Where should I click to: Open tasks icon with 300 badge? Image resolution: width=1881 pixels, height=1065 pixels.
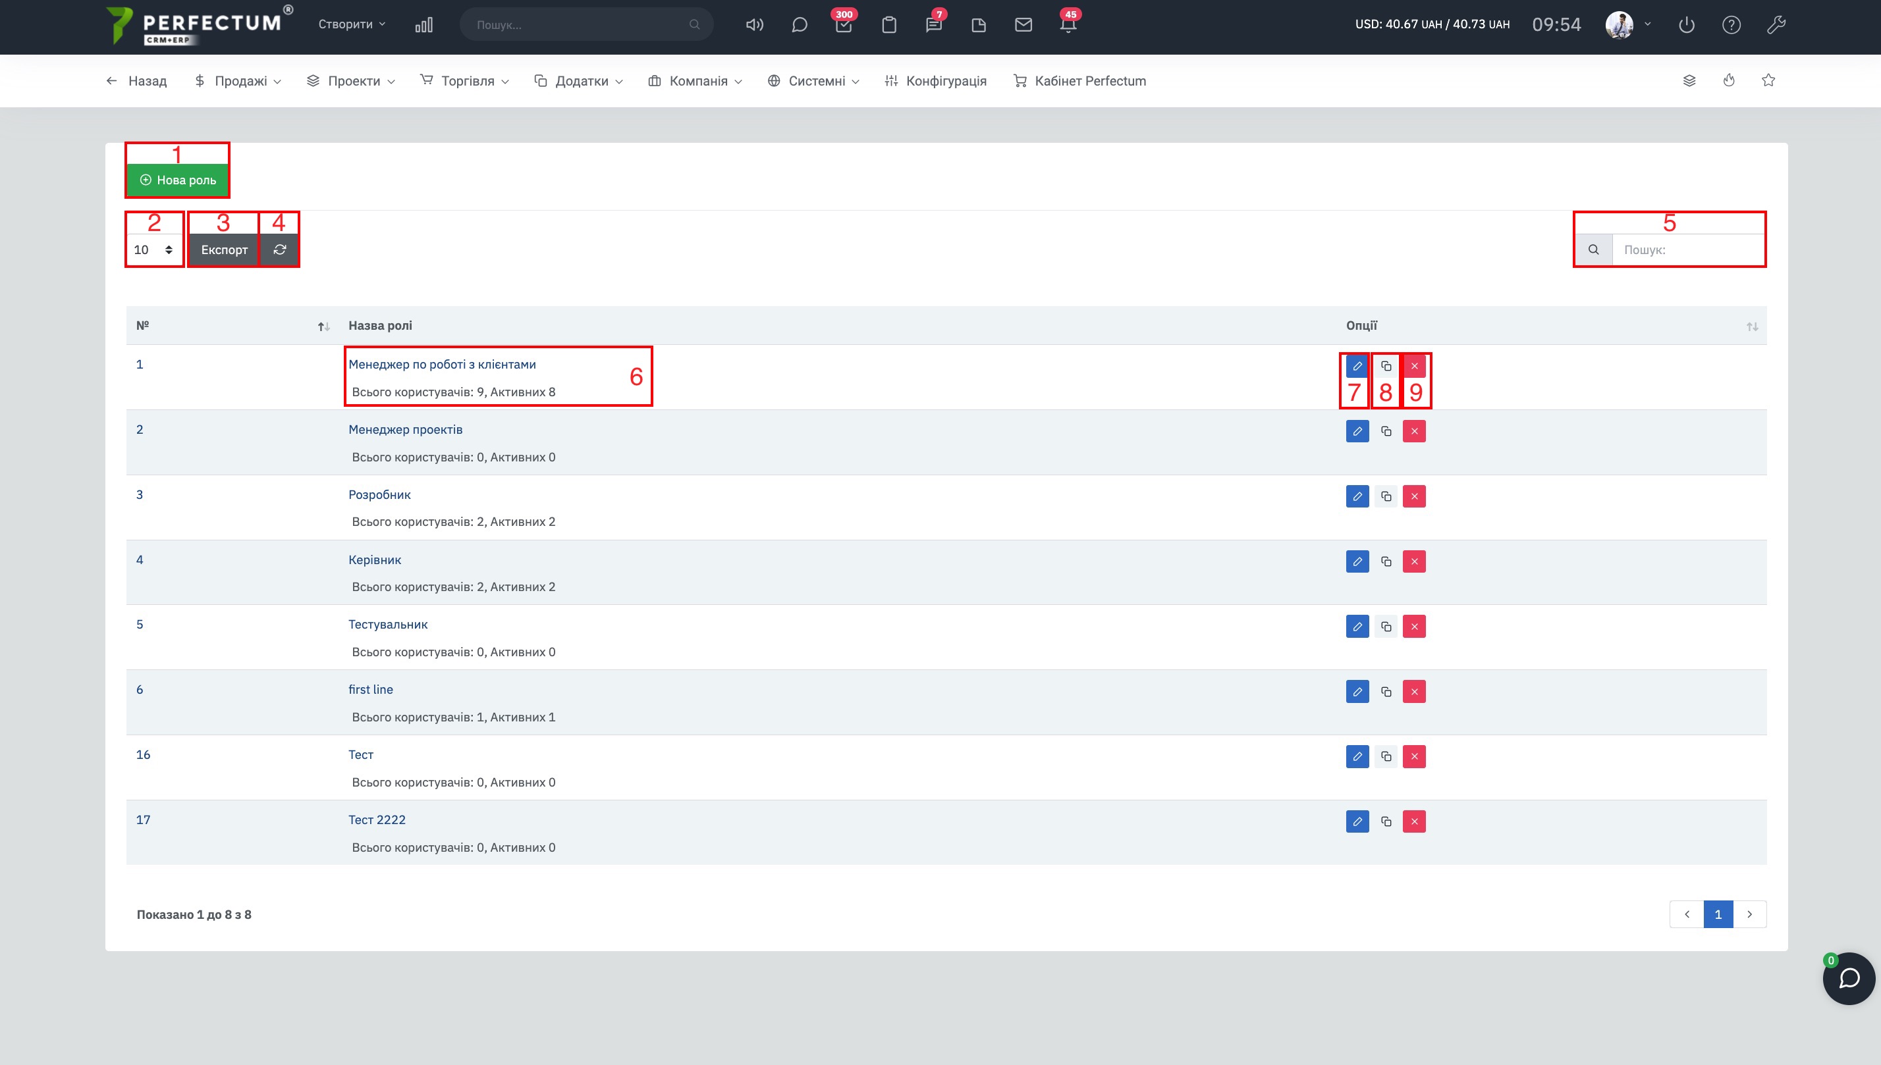844,25
